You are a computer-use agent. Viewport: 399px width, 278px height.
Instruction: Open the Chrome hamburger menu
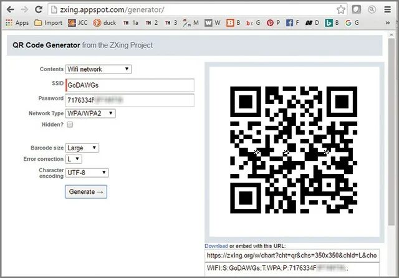[x=387, y=10]
